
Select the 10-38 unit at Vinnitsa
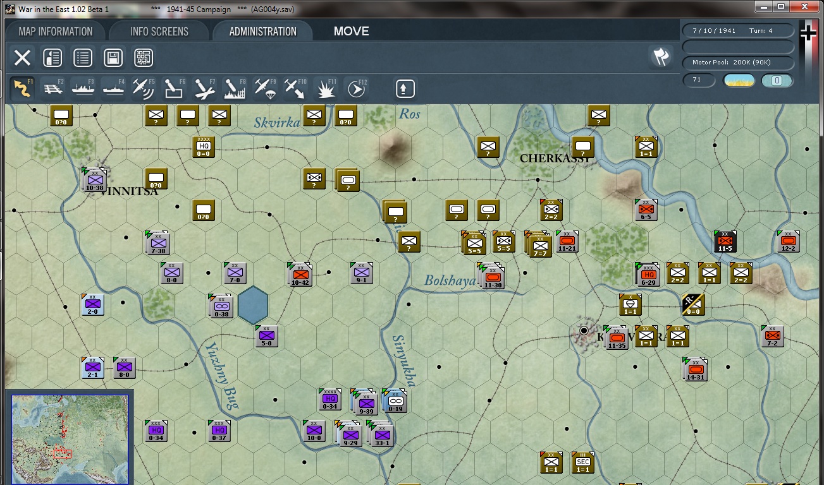click(94, 179)
